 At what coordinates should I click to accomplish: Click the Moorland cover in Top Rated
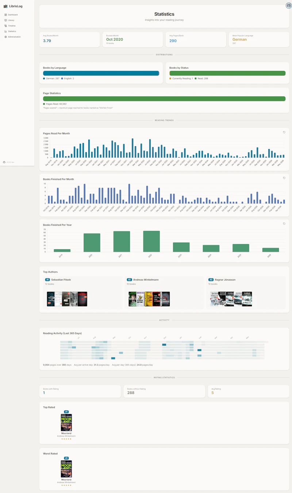(66, 423)
